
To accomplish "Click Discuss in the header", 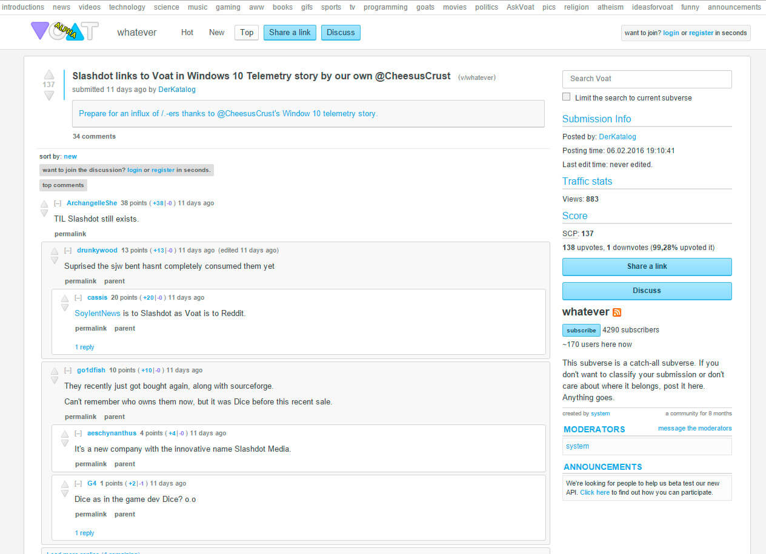I will tap(341, 33).
